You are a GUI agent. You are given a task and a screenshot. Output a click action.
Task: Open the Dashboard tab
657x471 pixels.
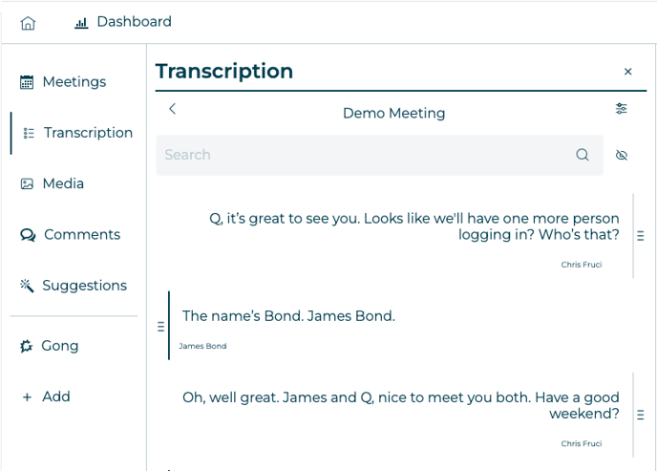pos(123,22)
